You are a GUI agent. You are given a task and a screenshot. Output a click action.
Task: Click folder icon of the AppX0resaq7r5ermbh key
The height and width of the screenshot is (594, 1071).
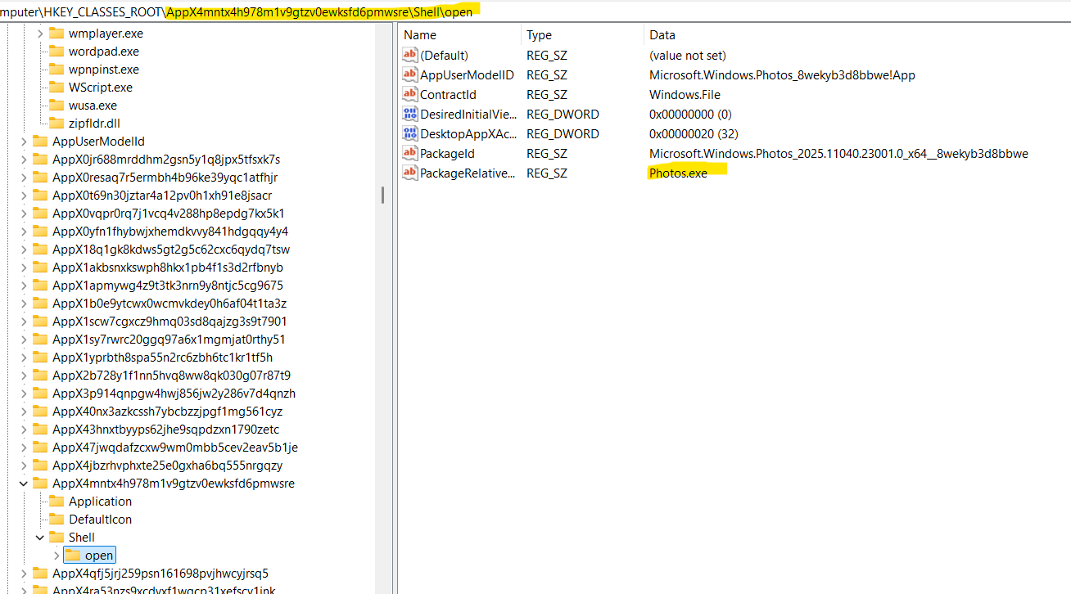pyautogui.click(x=40, y=178)
